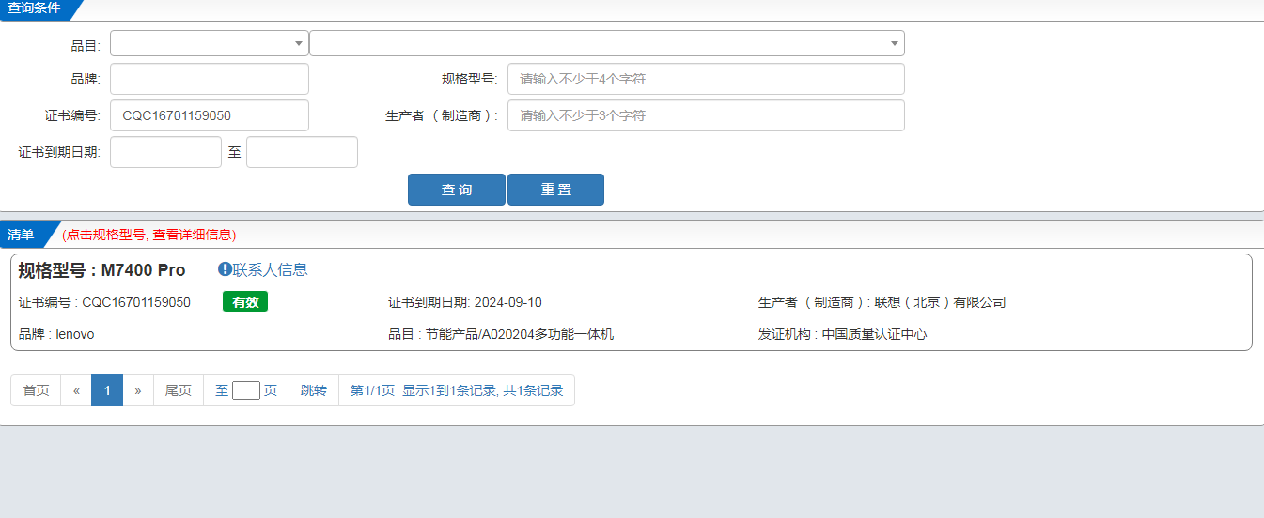The width and height of the screenshot is (1264, 518).
Task: Click the text 品牌 : lenovo
Action: pos(56,334)
